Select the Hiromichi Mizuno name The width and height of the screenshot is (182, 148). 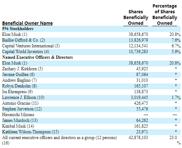coord(18,115)
